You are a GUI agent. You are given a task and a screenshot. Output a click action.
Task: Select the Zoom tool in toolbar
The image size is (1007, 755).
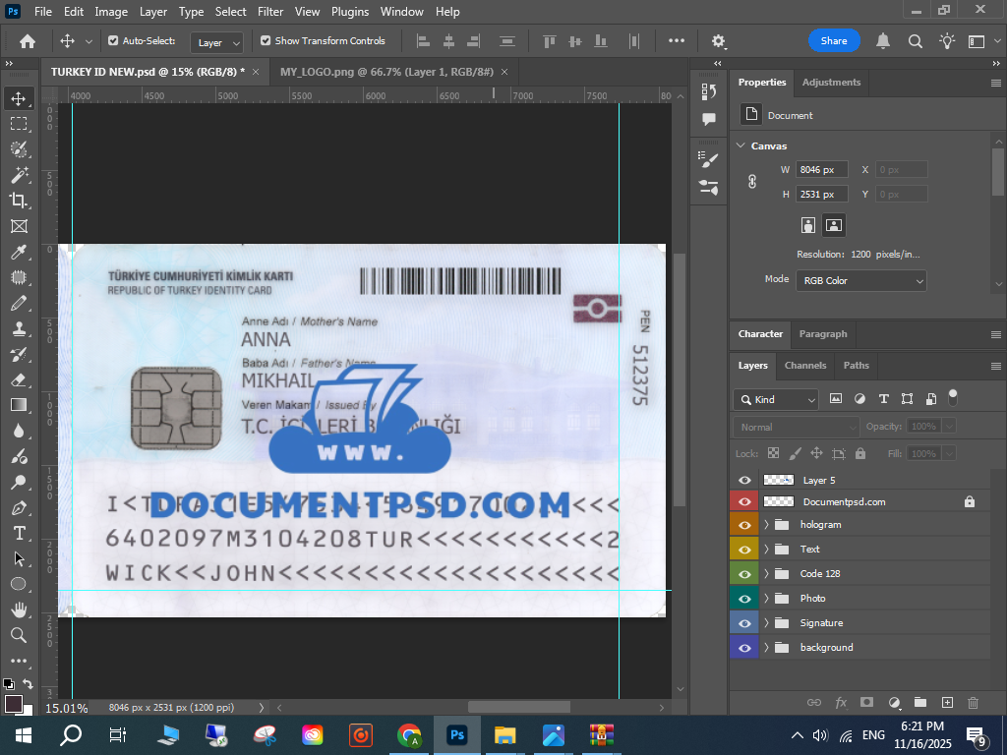click(x=19, y=635)
